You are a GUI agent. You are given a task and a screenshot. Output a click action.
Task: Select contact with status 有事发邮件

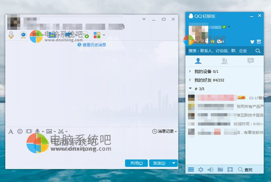click(x=225, y=133)
